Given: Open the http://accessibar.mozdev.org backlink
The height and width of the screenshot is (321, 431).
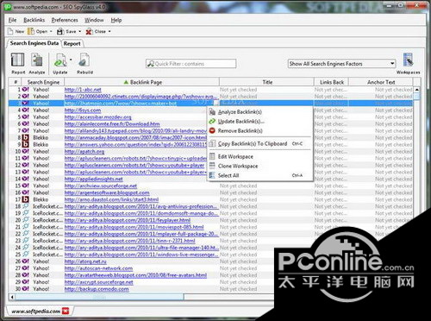Looking at the screenshot, I should click(98, 117).
